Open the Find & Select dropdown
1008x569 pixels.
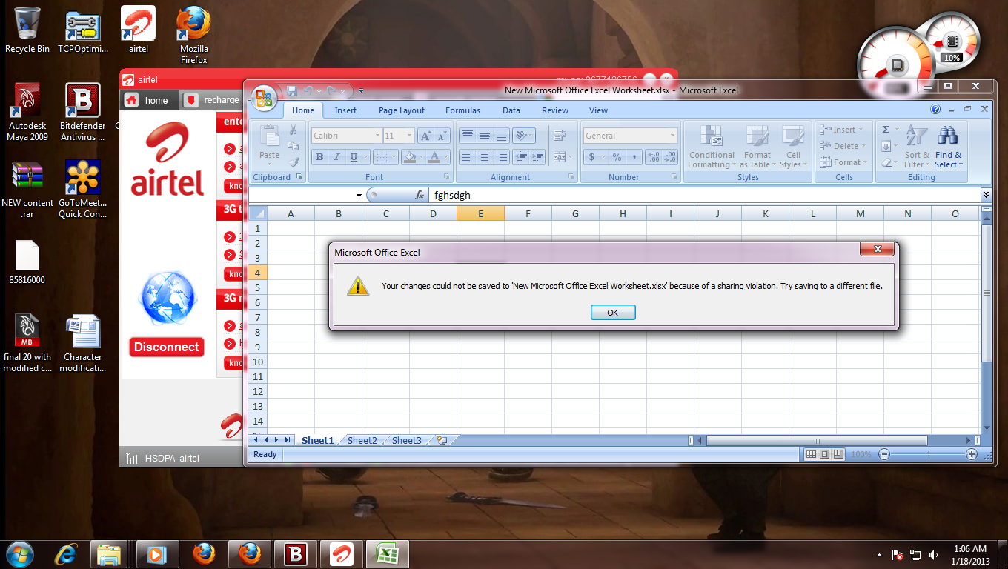coord(948,146)
